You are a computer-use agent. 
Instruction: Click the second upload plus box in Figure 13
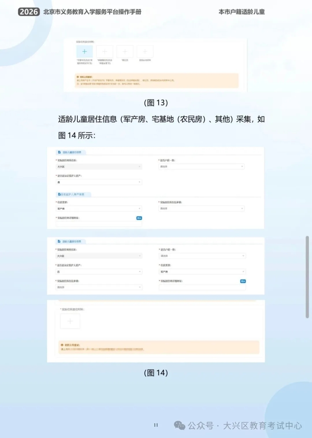[105, 51]
